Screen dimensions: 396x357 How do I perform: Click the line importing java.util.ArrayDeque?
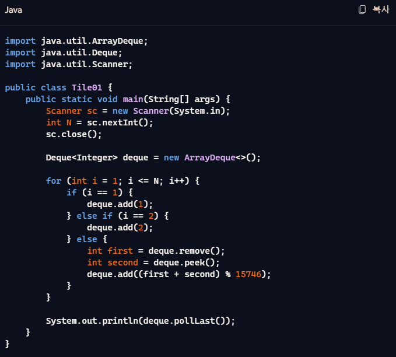coord(76,41)
